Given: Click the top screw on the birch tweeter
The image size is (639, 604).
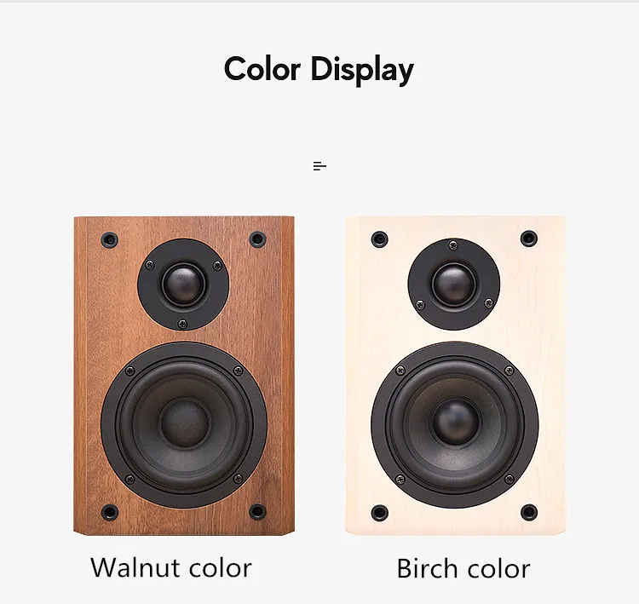Looking at the screenshot, I should 452,245.
